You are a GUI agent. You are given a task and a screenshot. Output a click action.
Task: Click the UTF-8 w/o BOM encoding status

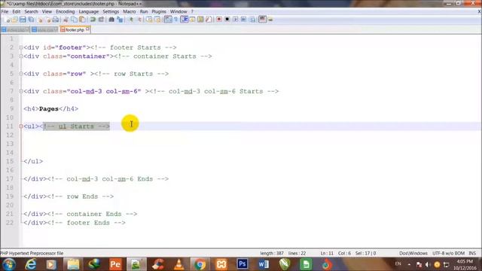[x=449, y=254]
